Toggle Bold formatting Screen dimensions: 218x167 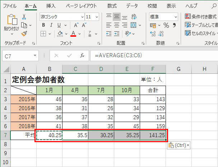[x=43, y=25]
